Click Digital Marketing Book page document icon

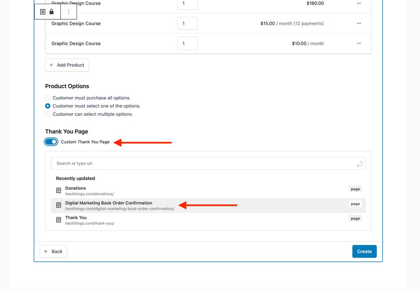click(59, 205)
